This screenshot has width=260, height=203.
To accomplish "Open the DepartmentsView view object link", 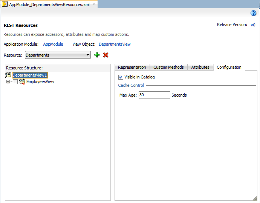I will coord(115,44).
